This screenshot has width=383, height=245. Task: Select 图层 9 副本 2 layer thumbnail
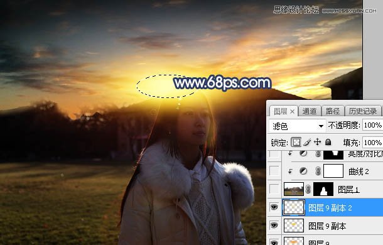point(294,207)
